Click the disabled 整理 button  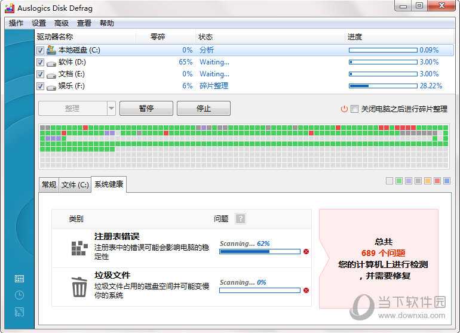tap(72, 109)
